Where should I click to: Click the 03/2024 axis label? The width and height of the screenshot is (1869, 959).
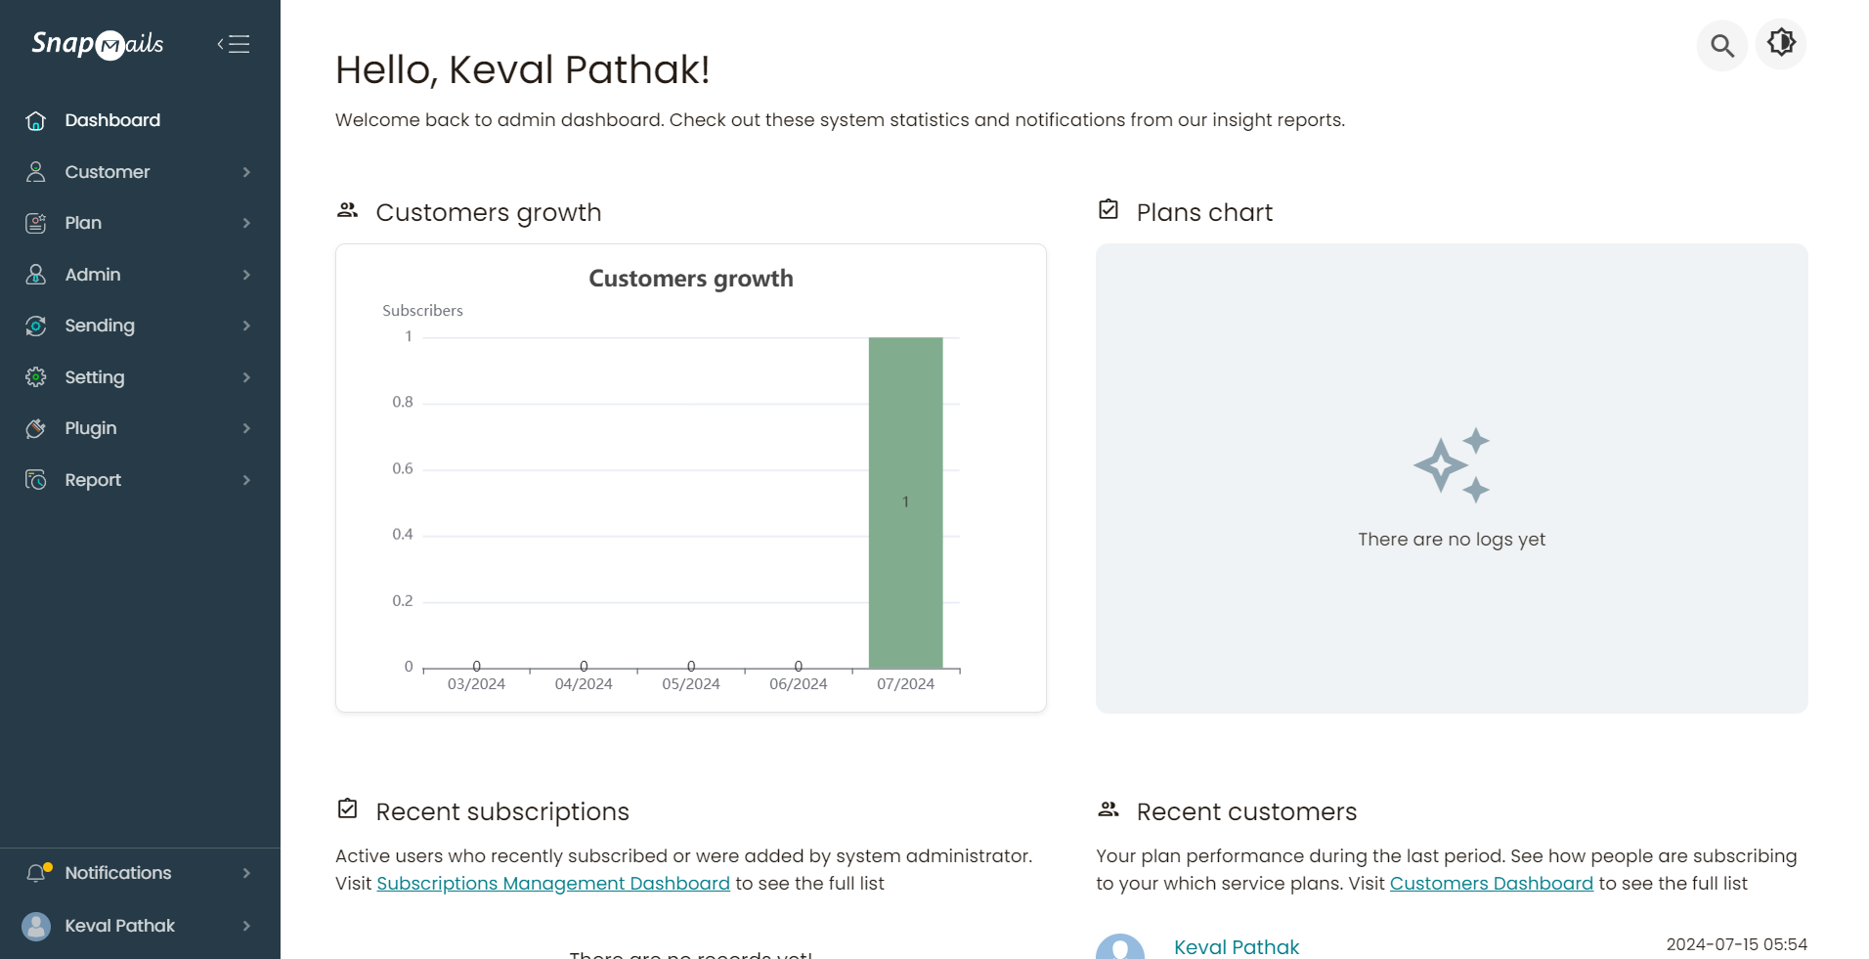(x=476, y=684)
